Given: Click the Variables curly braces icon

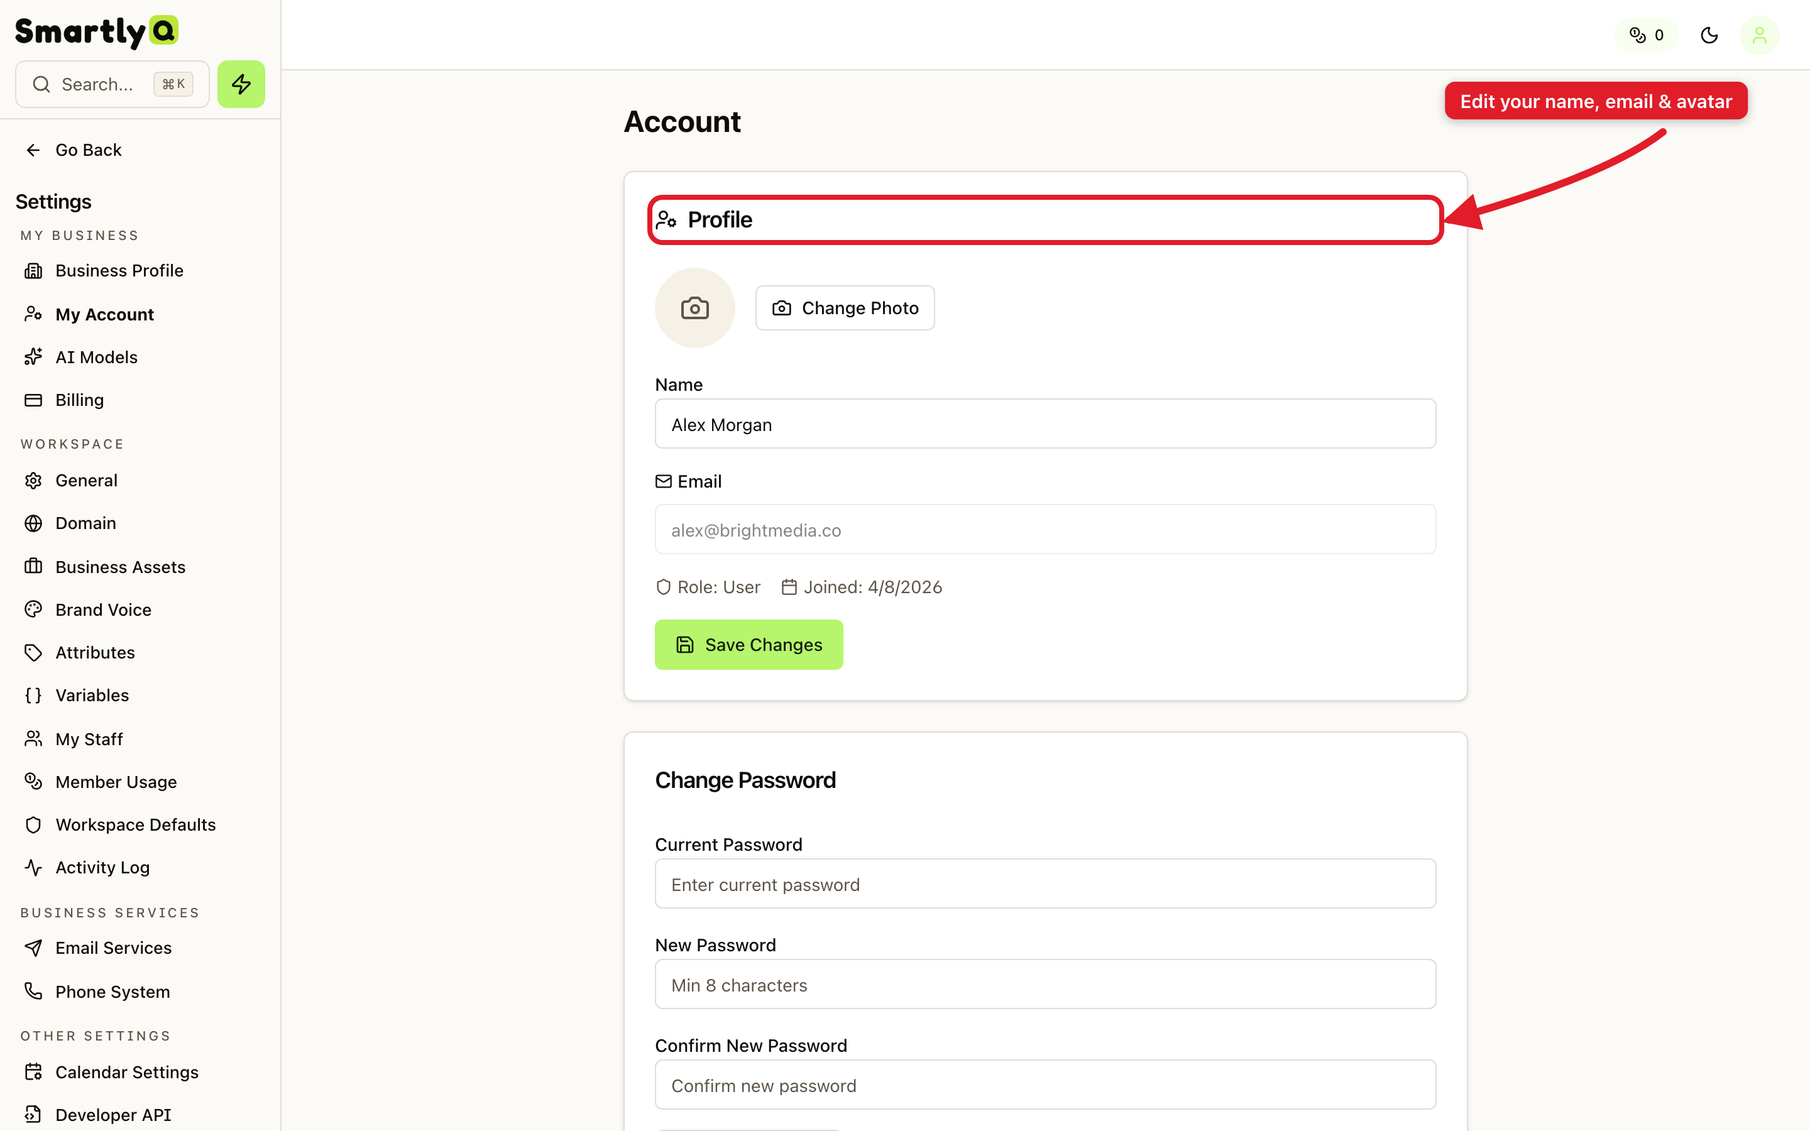Looking at the screenshot, I should pyautogui.click(x=33, y=695).
